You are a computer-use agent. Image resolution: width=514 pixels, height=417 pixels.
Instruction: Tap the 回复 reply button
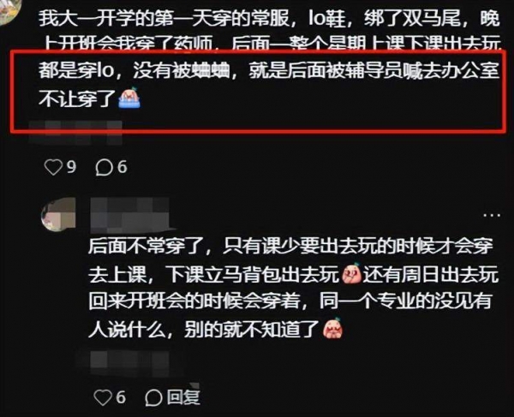(183, 397)
